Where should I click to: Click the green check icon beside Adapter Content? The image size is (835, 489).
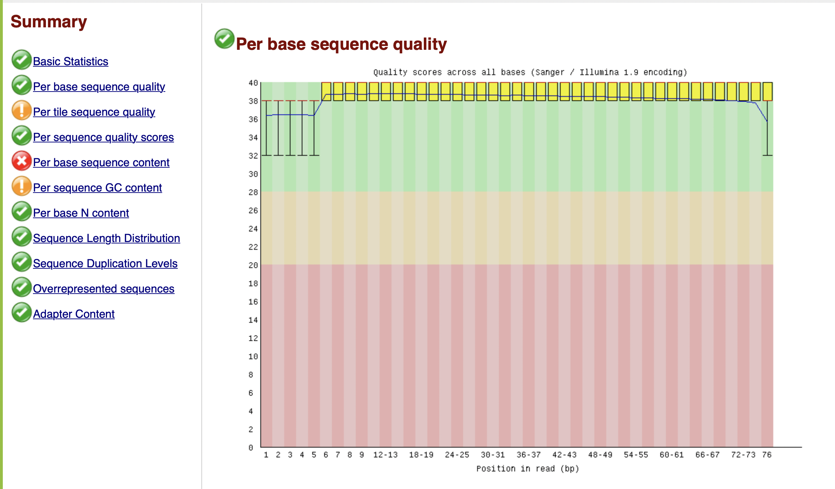[21, 313]
